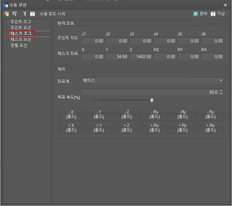Click the 목표 속도 slider handle
The height and width of the screenshot is (206, 233).
[x=152, y=100]
